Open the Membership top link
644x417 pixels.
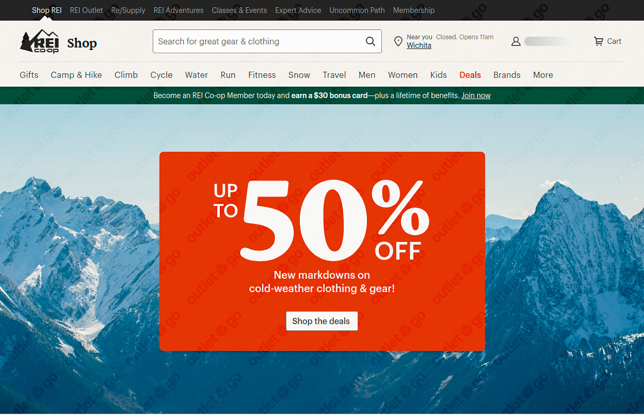tap(414, 10)
